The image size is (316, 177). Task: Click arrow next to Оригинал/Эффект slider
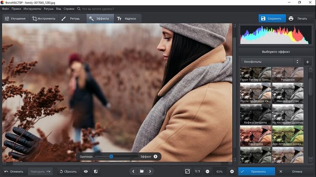tap(155, 156)
